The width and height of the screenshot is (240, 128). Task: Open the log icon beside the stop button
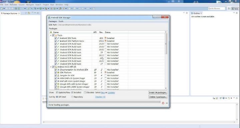[167, 103]
